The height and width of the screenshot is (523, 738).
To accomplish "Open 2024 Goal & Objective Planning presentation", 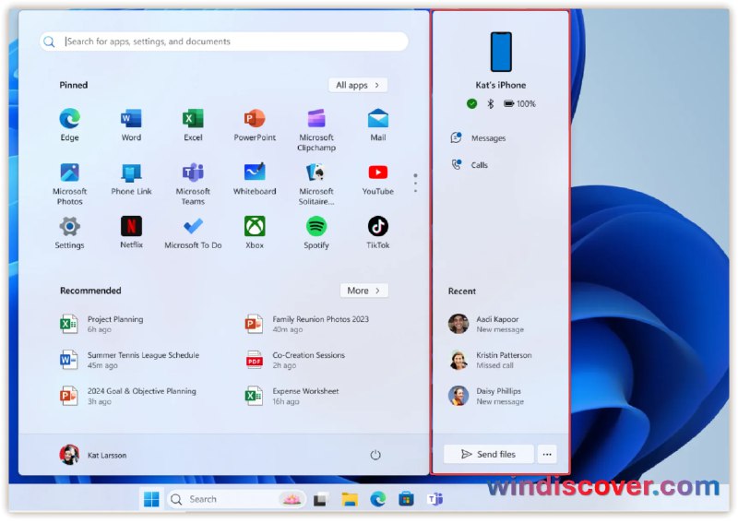I will click(128, 396).
